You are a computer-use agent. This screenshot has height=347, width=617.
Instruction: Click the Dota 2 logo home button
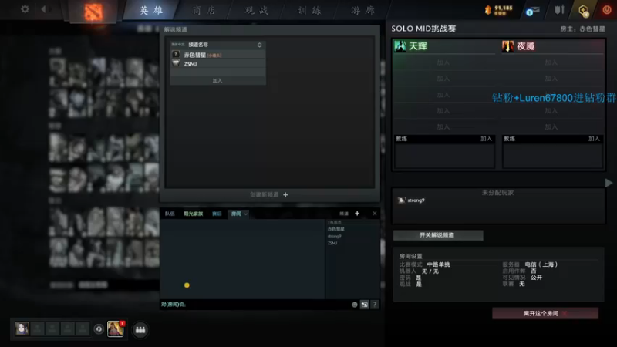pyautogui.click(x=93, y=12)
